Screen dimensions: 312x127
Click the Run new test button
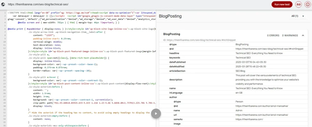282,4
